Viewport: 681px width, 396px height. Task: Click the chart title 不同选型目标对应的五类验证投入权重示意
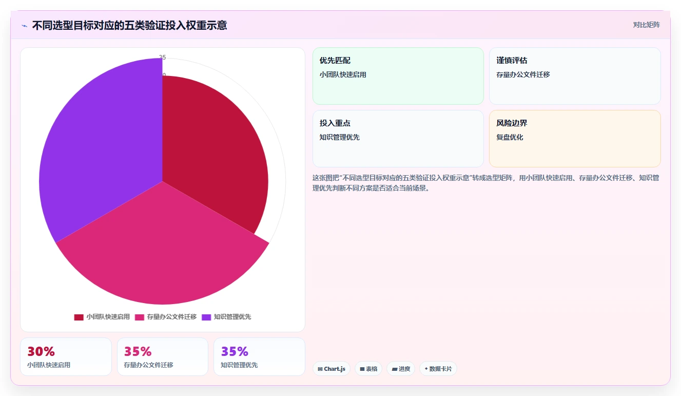(129, 25)
